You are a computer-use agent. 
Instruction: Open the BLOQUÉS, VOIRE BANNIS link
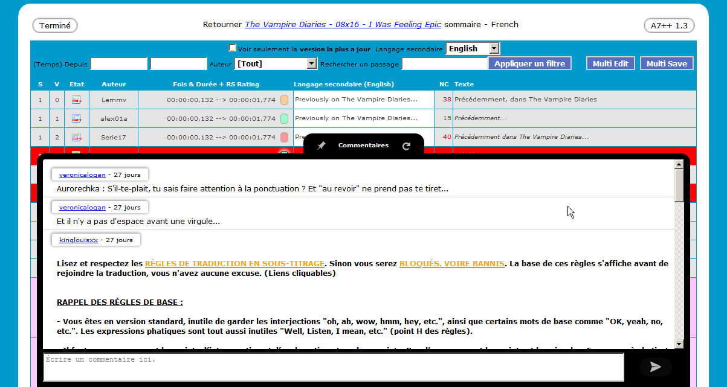click(x=452, y=263)
